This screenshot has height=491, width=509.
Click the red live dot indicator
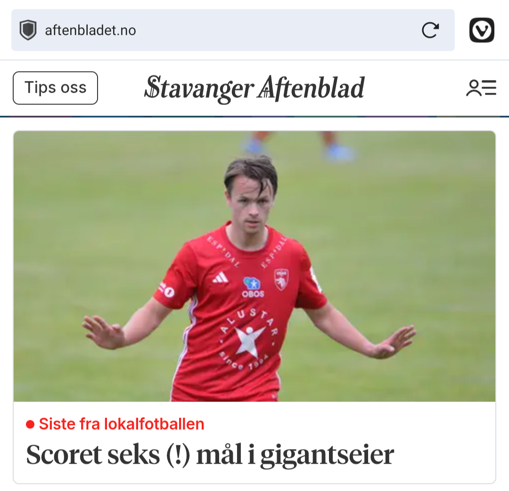(x=30, y=424)
